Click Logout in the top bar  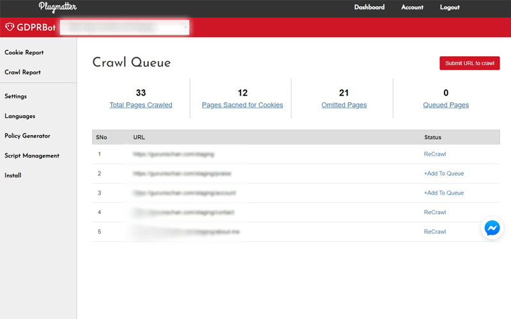pyautogui.click(x=450, y=8)
